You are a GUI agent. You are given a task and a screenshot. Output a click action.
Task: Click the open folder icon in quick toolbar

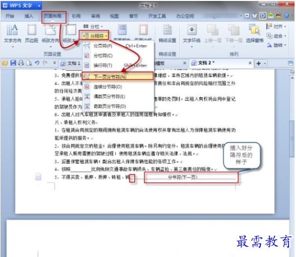(x=5, y=63)
